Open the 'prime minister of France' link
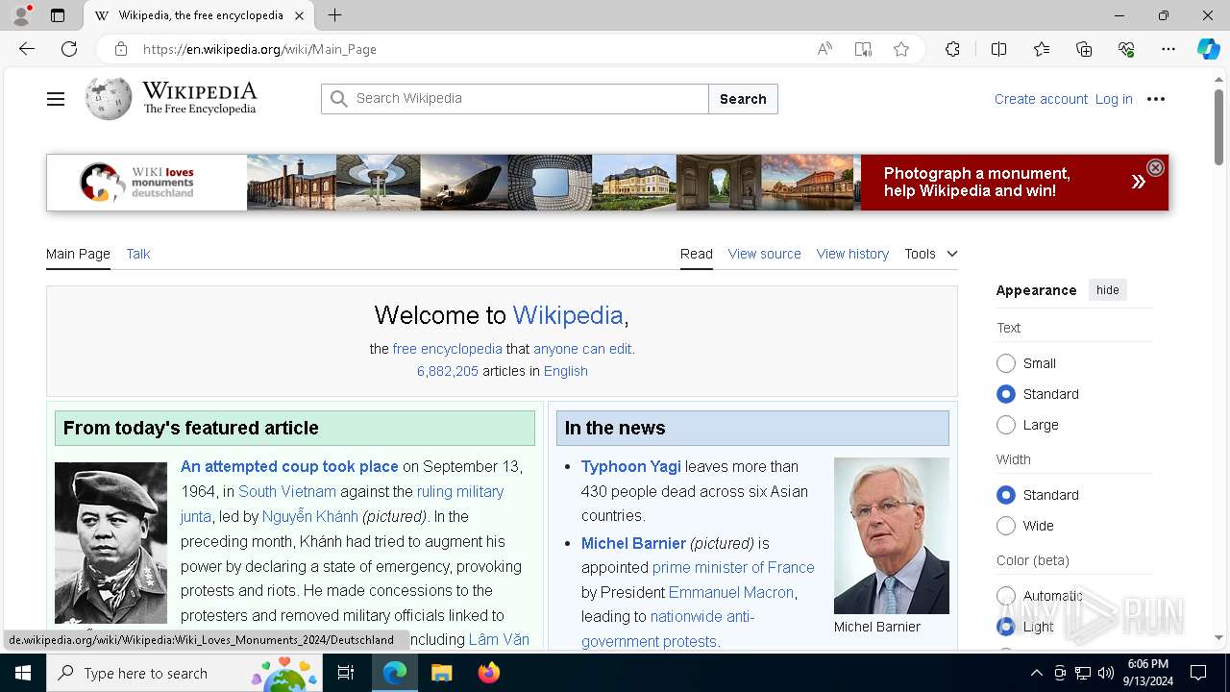The height and width of the screenshot is (692, 1230). coord(733,567)
